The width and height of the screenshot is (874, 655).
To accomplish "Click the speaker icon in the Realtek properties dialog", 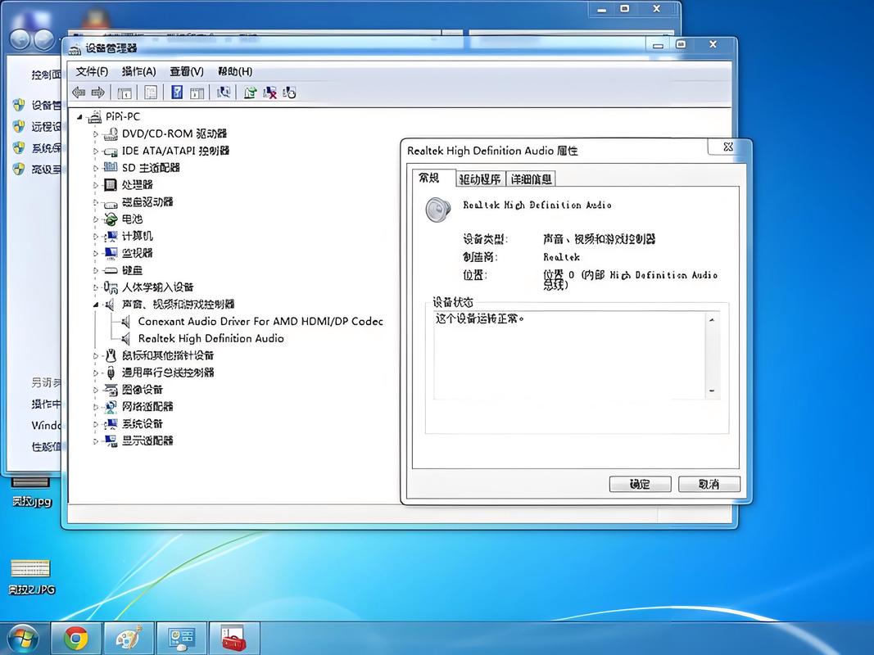I will click(x=437, y=210).
